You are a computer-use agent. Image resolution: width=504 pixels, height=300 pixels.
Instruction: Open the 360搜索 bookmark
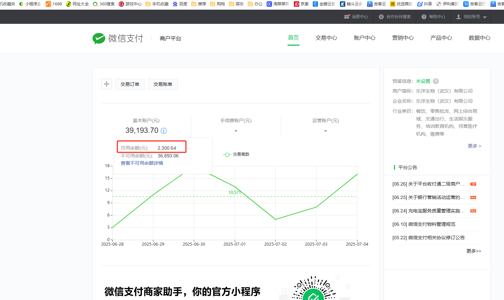104,4
